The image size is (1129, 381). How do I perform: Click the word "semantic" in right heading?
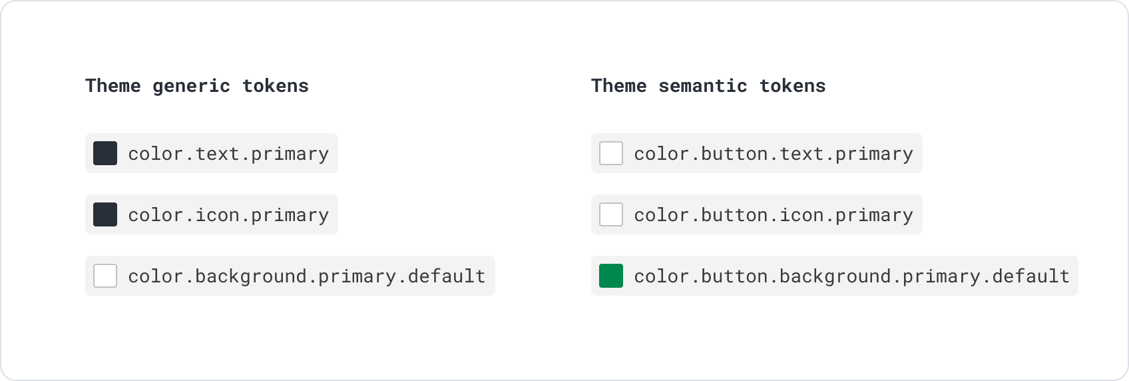[703, 86]
